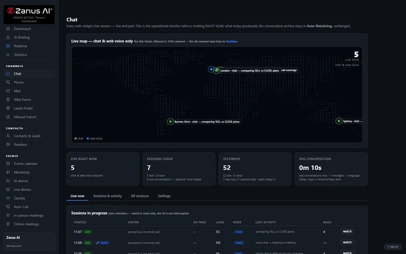The image size is (406, 254).
Task: Click the green Quotes icon
Action: [x=8, y=198]
